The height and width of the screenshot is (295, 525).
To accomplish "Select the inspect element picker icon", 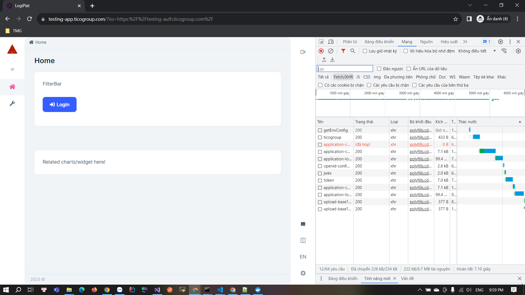I will 321,42.
